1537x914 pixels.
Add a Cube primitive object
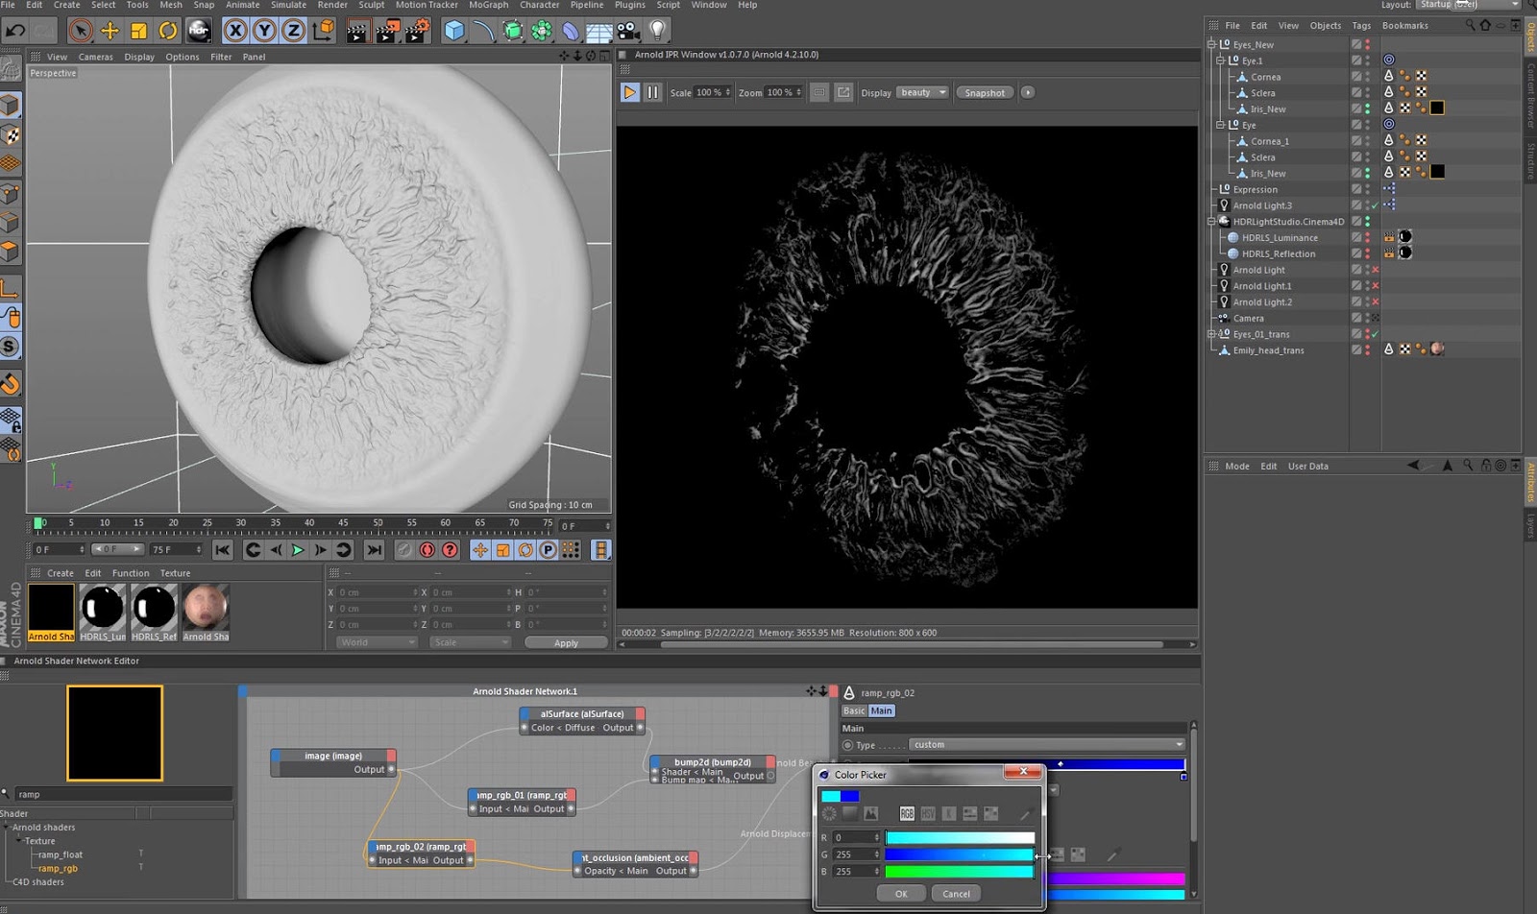(454, 31)
